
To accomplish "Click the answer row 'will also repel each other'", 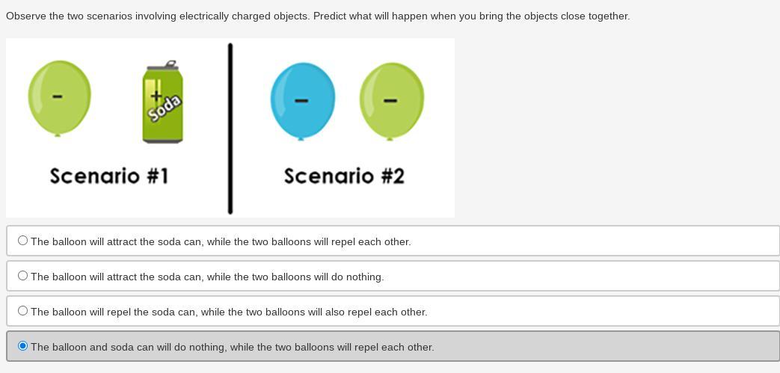I will coord(393,311).
